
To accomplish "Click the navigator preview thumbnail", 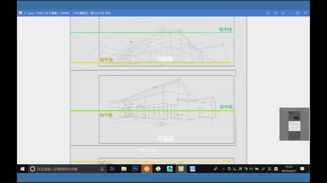I will [x=294, y=126].
